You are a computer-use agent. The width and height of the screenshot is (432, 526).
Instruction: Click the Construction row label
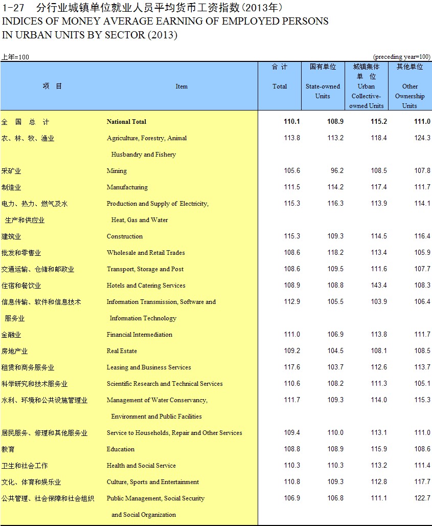(124, 236)
